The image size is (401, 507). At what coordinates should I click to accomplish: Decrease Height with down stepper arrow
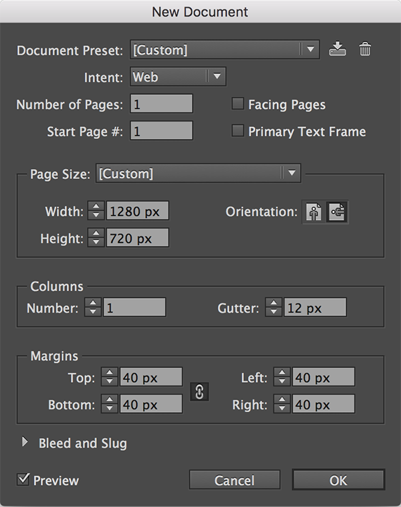(96, 242)
